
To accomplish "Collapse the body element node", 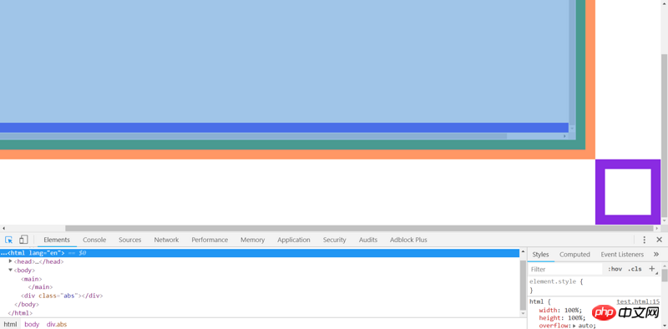I will tap(11, 271).
